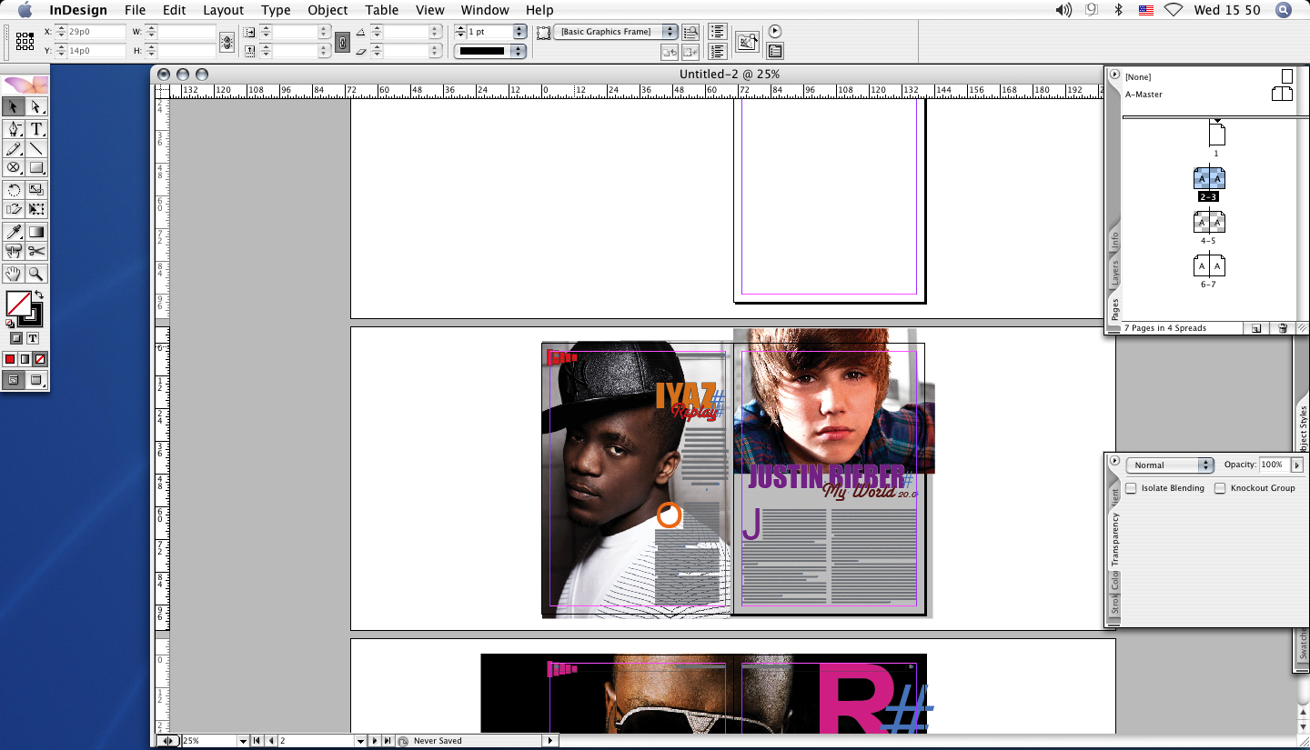Go to previous page button
The image size is (1310, 750).
pos(270,741)
